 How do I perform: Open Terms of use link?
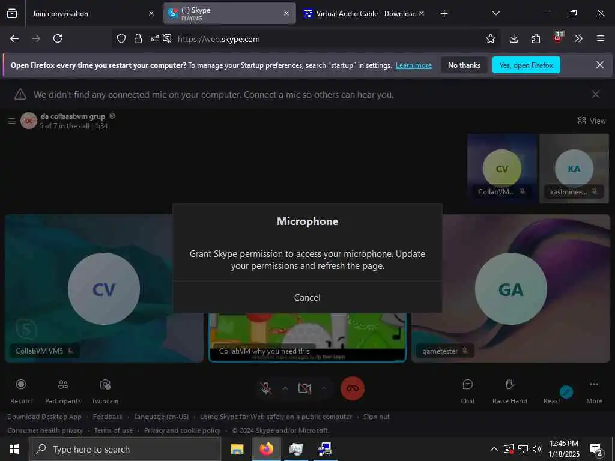(x=114, y=430)
